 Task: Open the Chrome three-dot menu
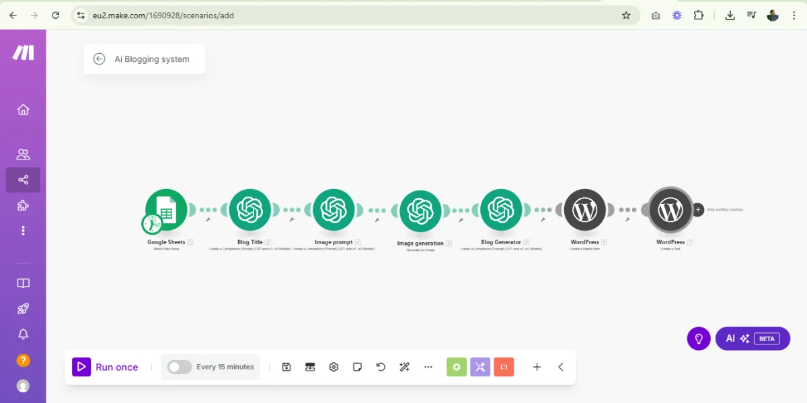794,15
